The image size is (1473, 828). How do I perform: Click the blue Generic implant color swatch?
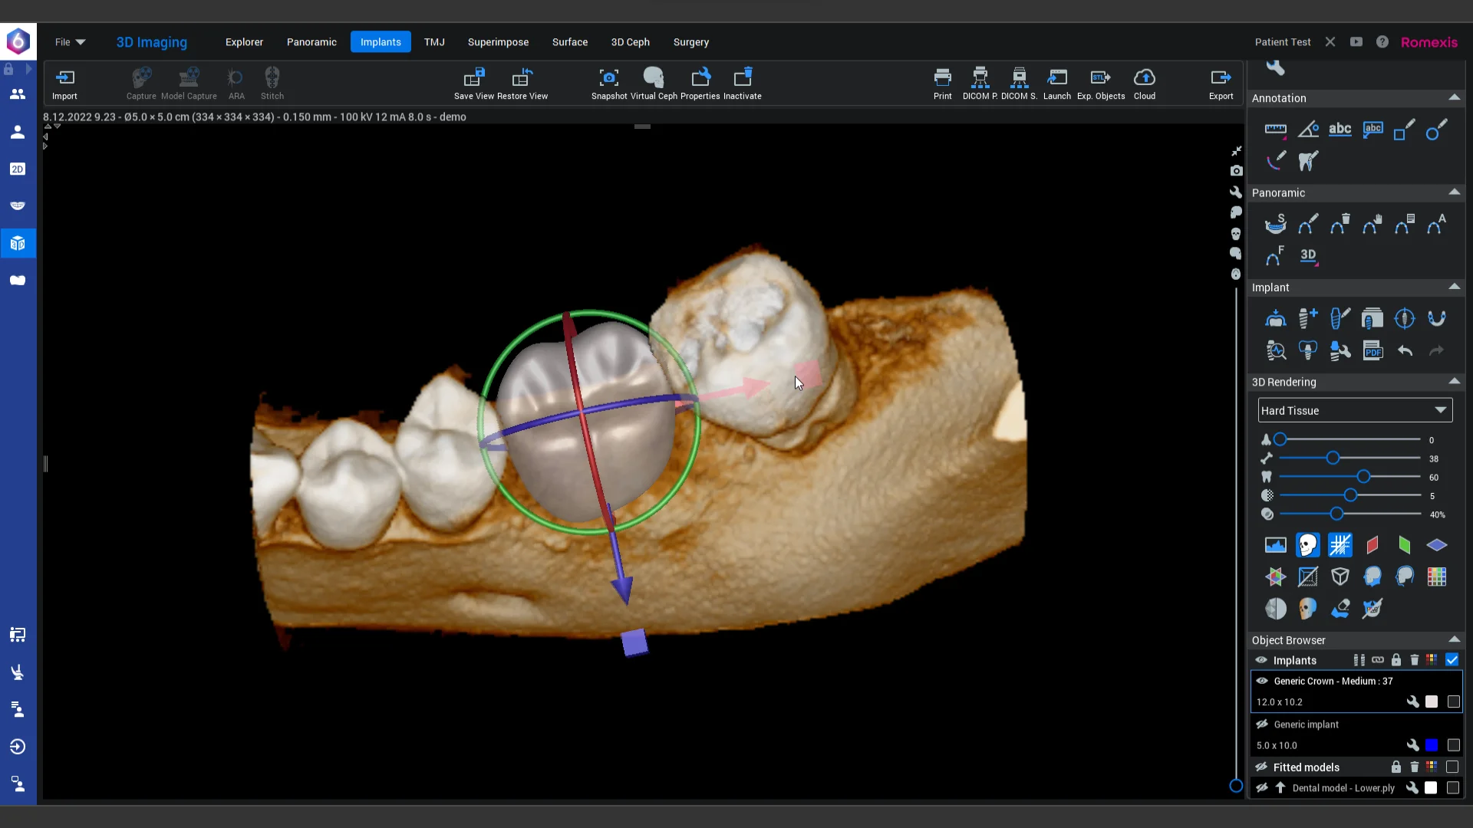[x=1432, y=745]
